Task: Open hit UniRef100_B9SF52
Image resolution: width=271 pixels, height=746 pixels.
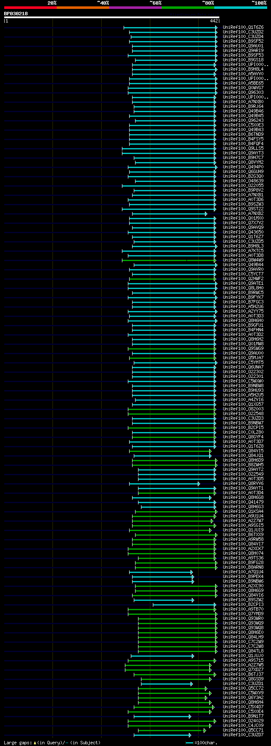Action: pos(243,41)
